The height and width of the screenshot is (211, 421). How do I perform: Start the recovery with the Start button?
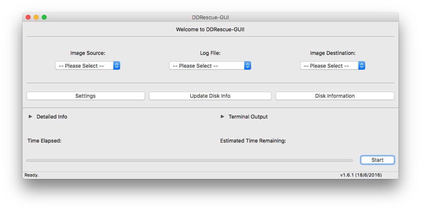point(377,160)
